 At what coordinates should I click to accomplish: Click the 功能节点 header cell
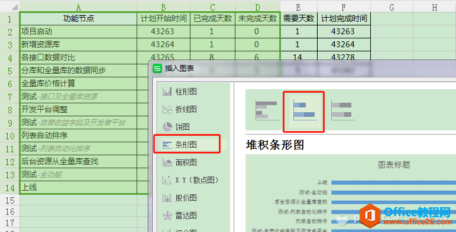click(79, 19)
